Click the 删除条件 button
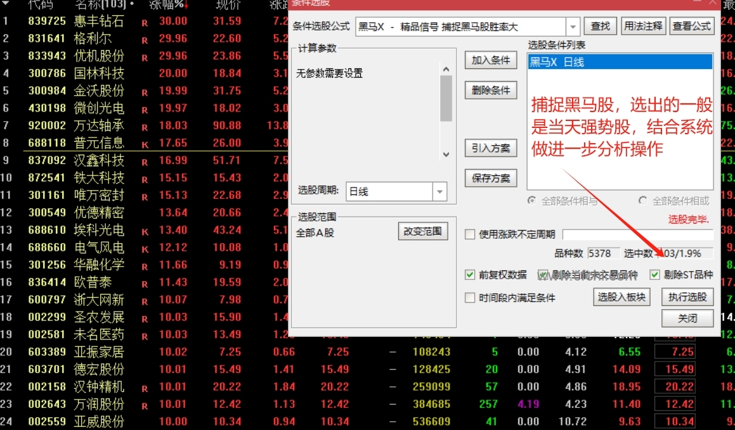This screenshot has width=735, height=430. click(x=491, y=91)
